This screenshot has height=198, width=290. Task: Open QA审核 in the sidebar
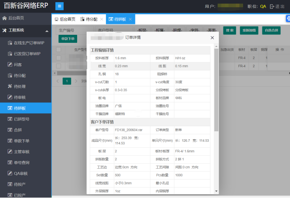[20, 174]
